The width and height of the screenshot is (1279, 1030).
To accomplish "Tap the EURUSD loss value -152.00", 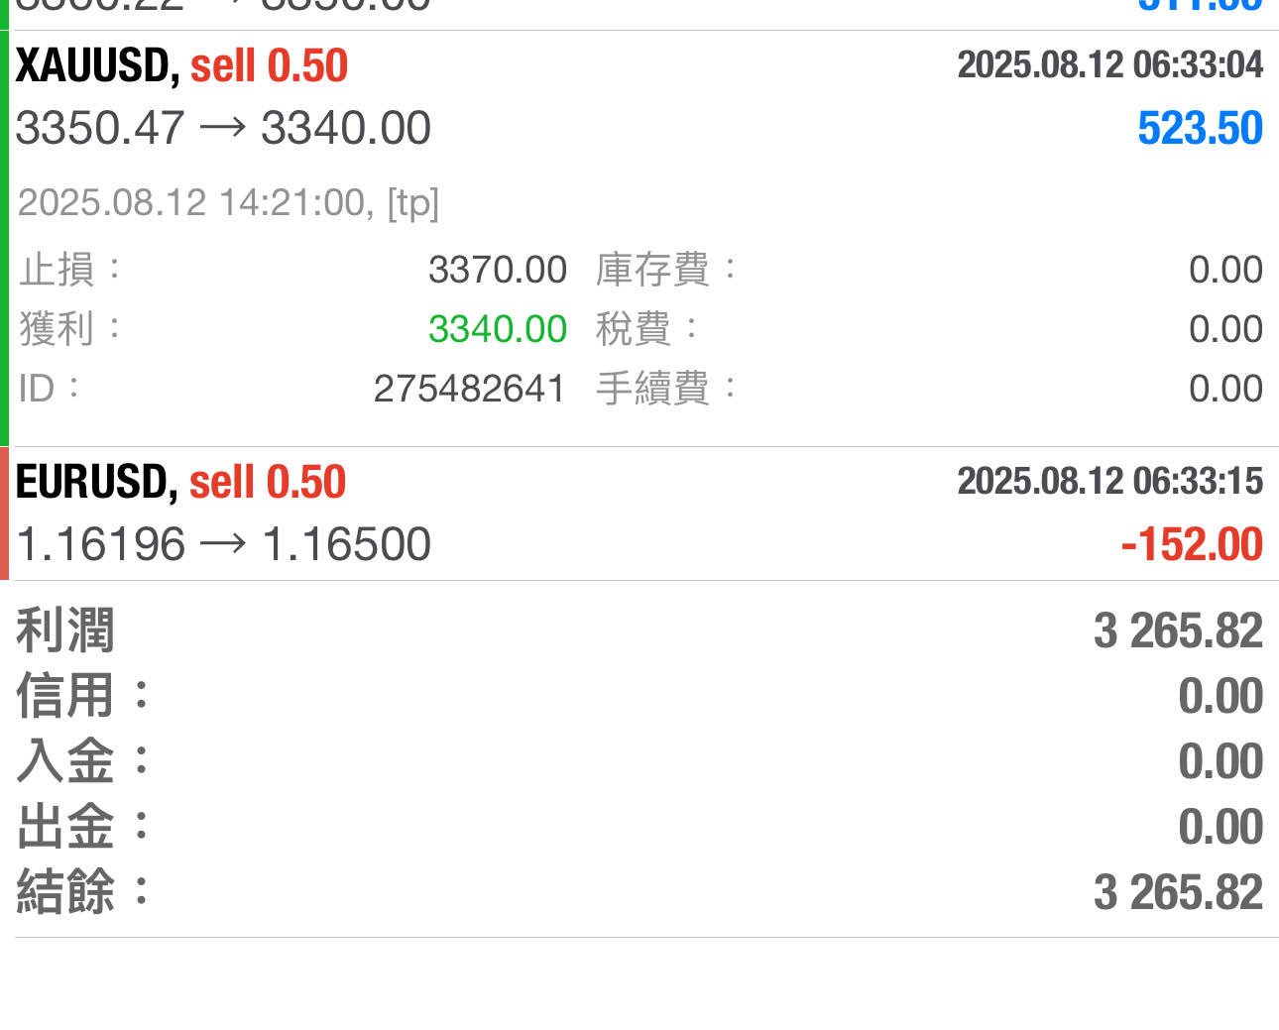I will 1192,545.
